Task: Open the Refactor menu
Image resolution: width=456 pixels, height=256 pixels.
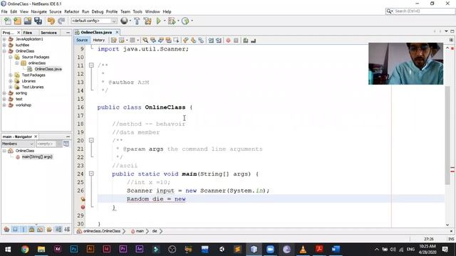Action: 71,11
